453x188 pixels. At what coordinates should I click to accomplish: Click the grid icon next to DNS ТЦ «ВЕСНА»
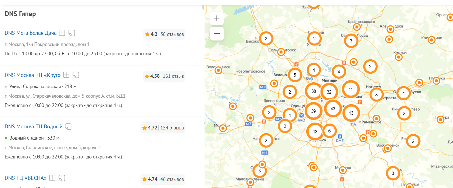coord(52,178)
